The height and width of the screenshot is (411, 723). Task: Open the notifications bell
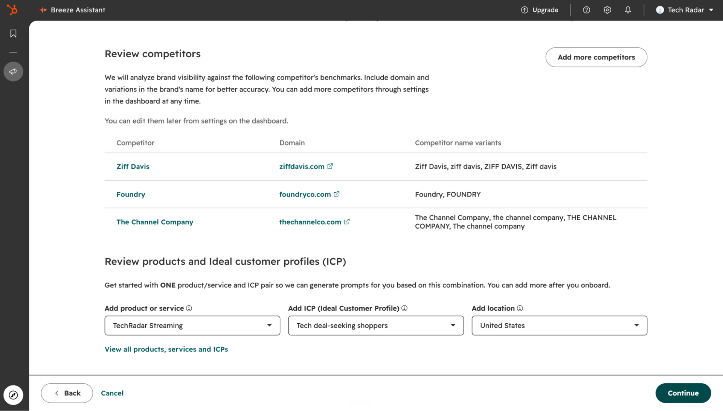pyautogui.click(x=628, y=10)
